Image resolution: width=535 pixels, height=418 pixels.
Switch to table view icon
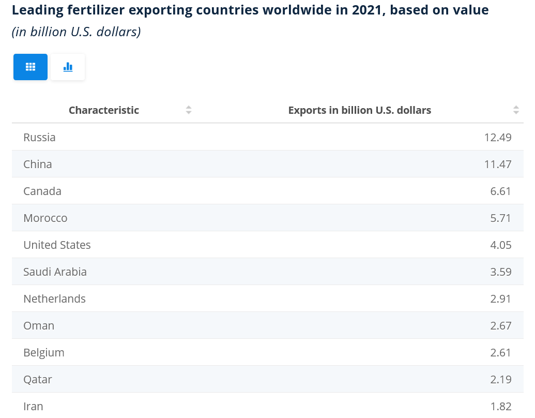click(30, 67)
